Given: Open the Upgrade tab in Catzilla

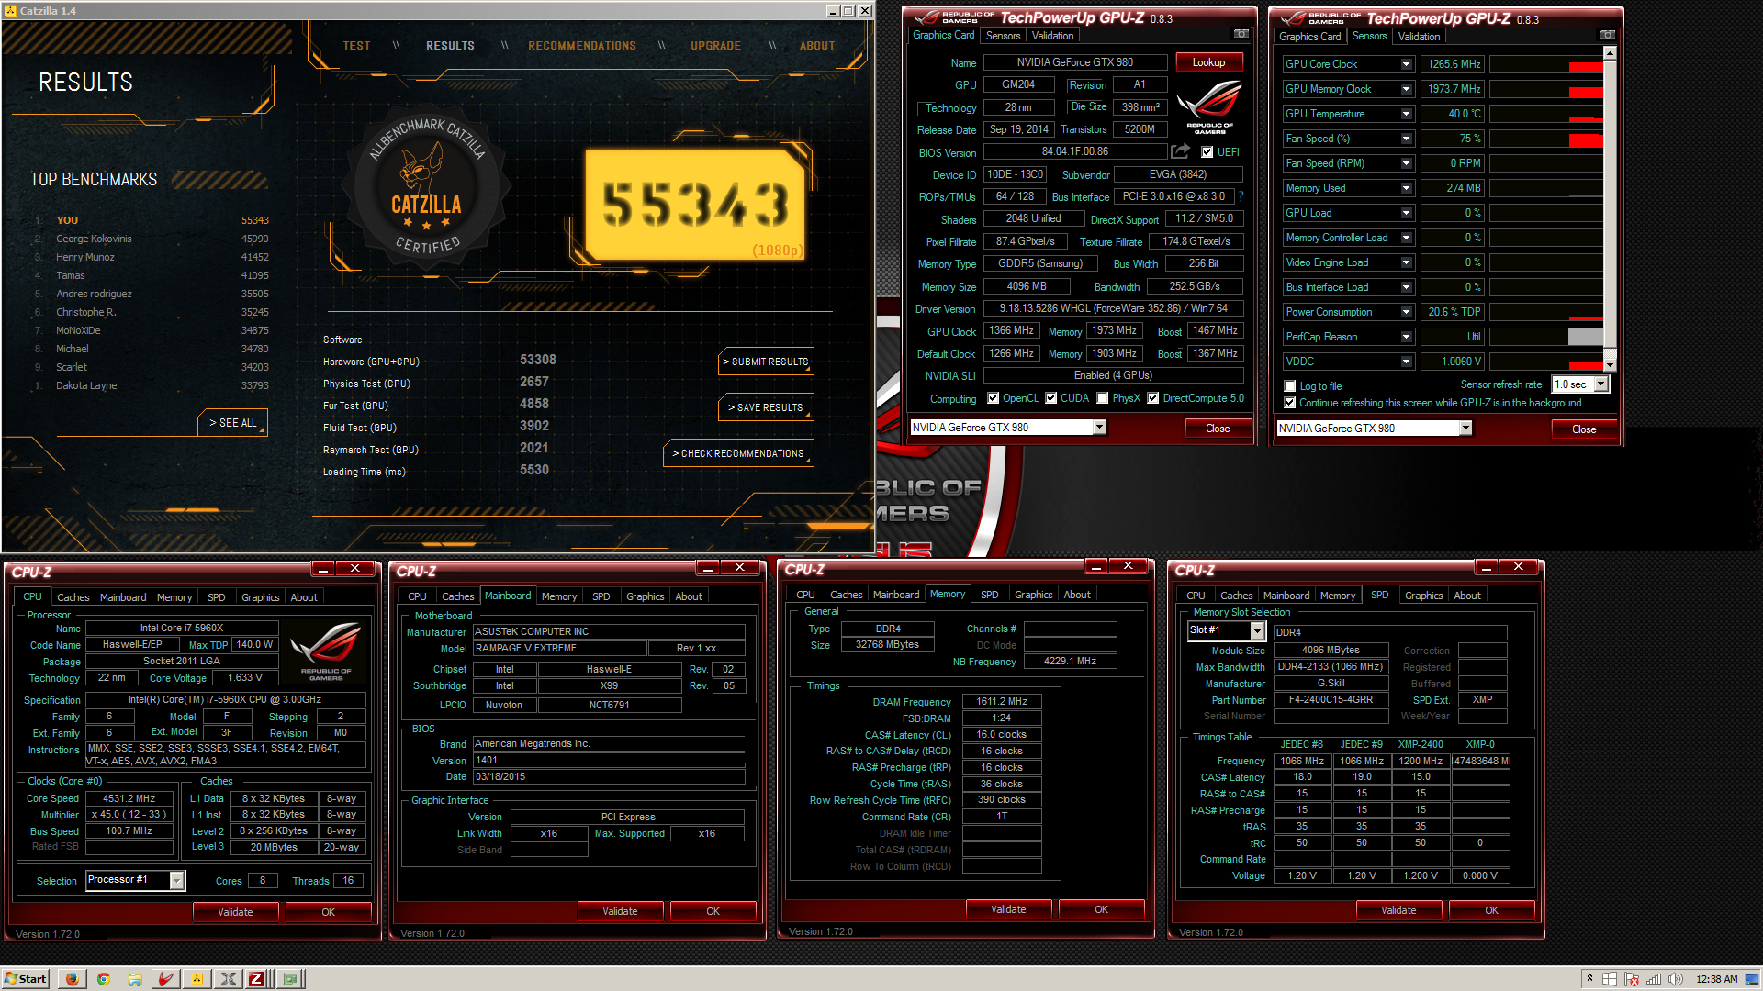Looking at the screenshot, I should [715, 46].
